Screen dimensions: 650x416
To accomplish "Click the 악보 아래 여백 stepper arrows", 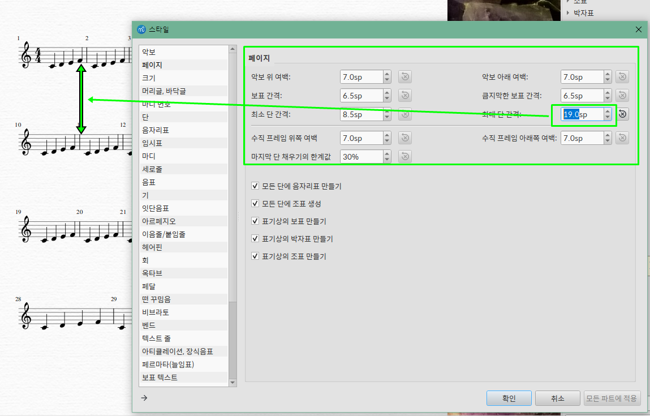I will pyautogui.click(x=608, y=77).
